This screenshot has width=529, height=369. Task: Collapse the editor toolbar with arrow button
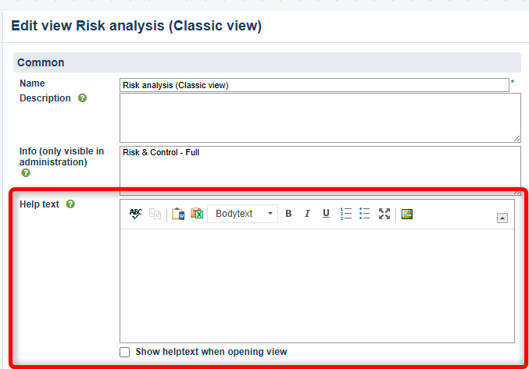tap(502, 218)
